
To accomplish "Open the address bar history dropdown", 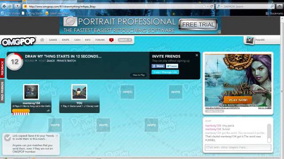I will pos(208,7).
